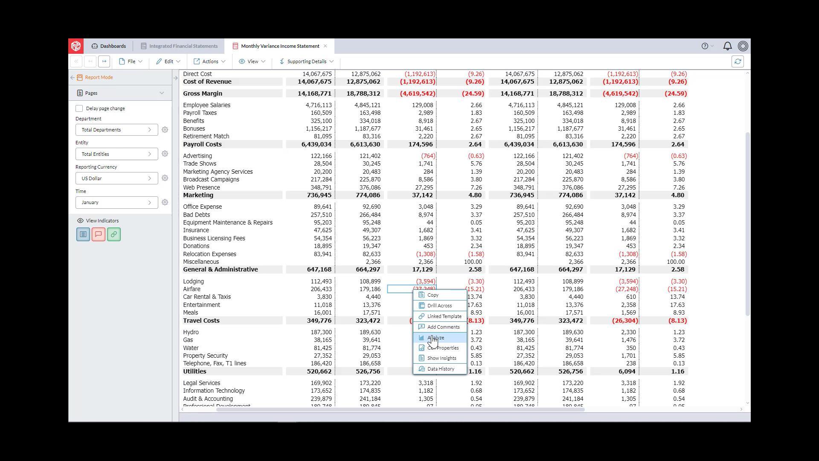This screenshot has width=819, height=461.
Task: Open the Reporting Currency settings gear
Action: coord(165,178)
